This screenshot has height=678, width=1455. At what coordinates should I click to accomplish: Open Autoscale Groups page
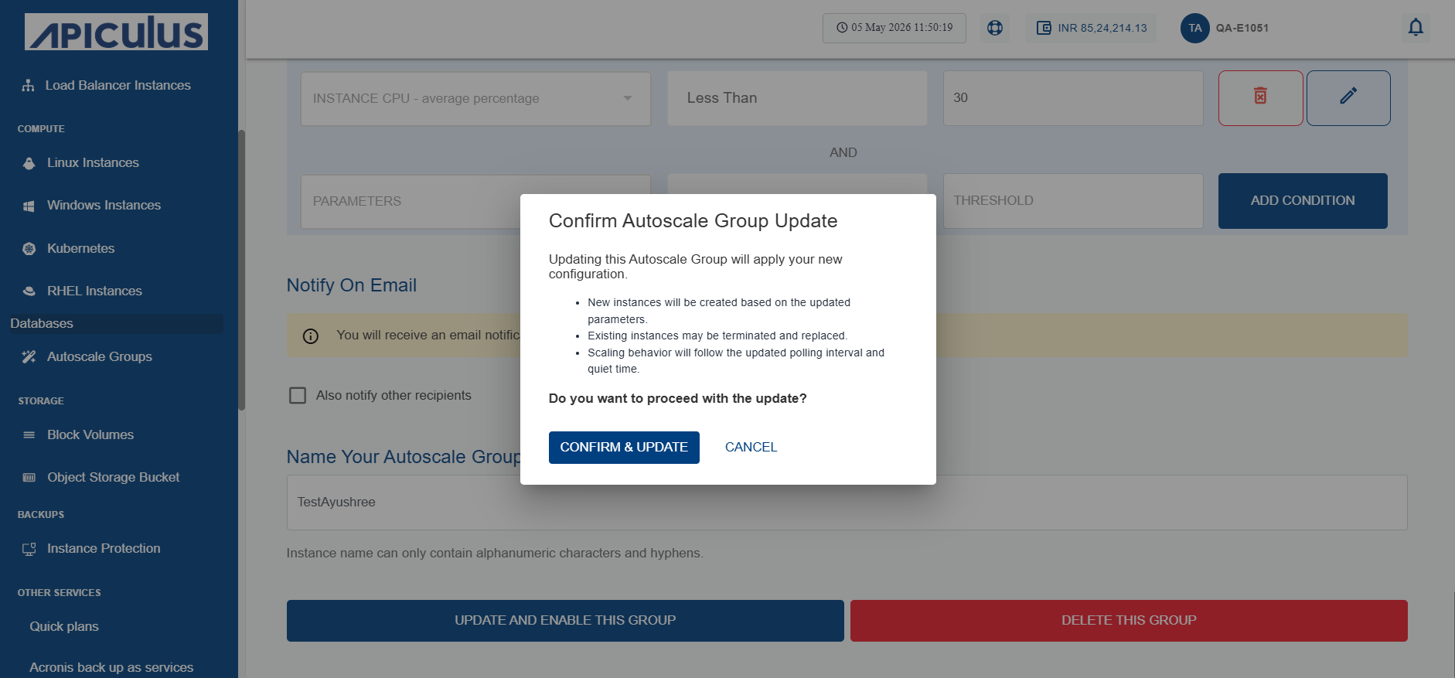(x=99, y=357)
